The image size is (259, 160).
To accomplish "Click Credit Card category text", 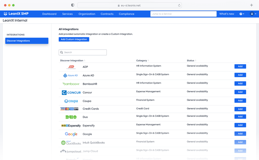I will coord(143,109).
